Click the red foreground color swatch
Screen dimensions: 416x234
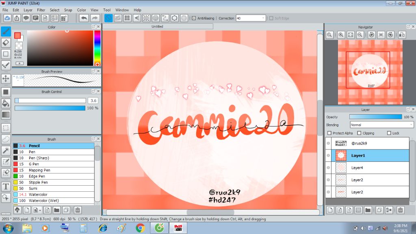(x=17, y=36)
